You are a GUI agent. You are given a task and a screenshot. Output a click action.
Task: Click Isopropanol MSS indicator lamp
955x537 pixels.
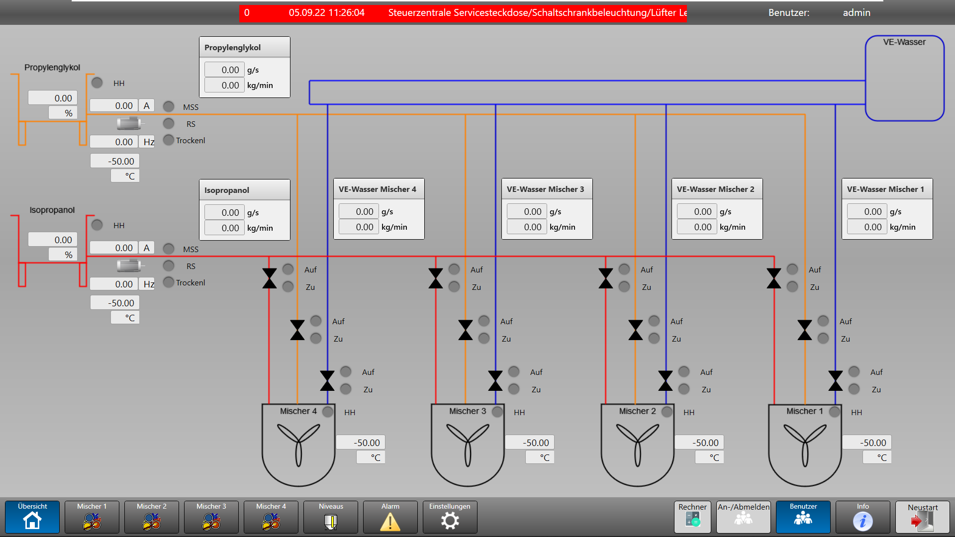pos(169,249)
